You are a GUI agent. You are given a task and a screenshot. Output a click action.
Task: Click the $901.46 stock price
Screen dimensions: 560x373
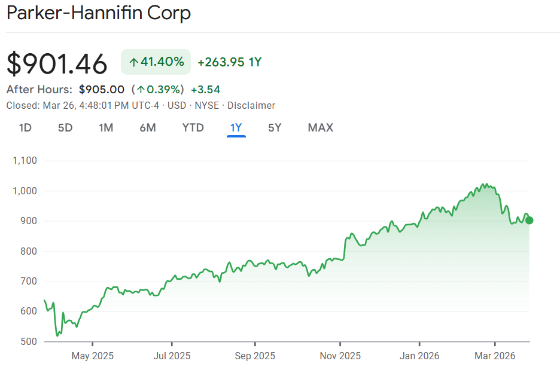tap(57, 63)
